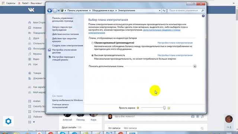Click the camera icon in VK post box
Screen dimensions: 238x134
(193, 117)
